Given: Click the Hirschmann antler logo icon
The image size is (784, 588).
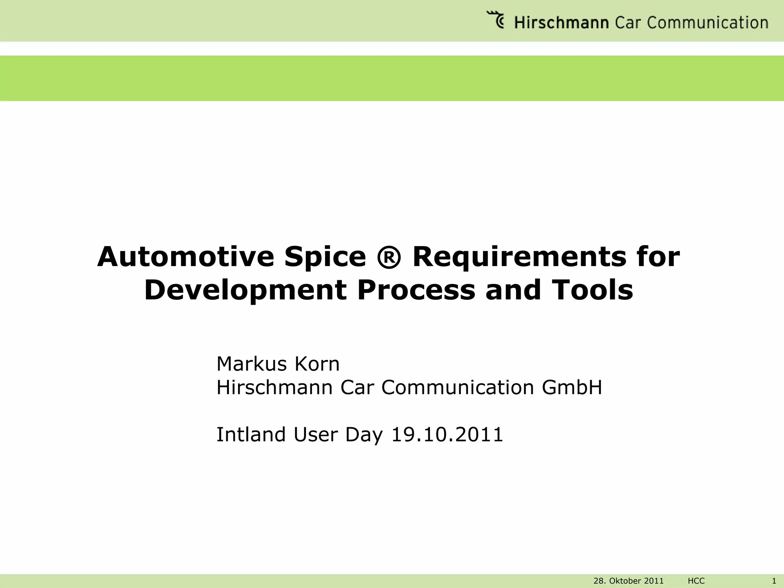Looking at the screenshot, I should [496, 20].
